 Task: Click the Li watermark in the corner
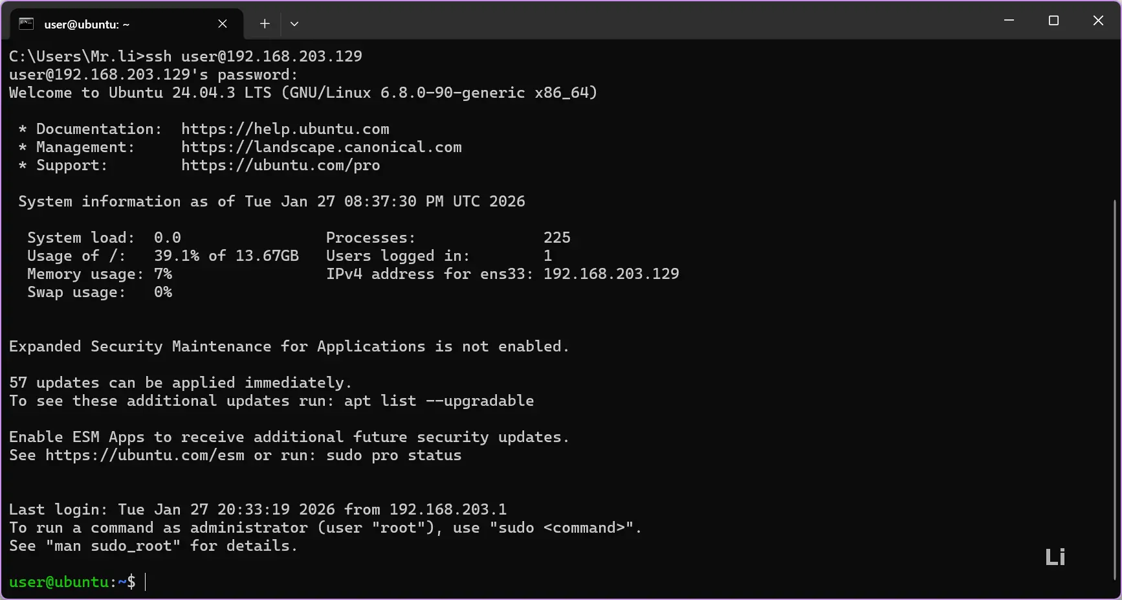coord(1055,557)
